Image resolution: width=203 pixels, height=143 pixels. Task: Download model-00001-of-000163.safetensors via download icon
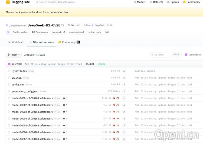124,98
